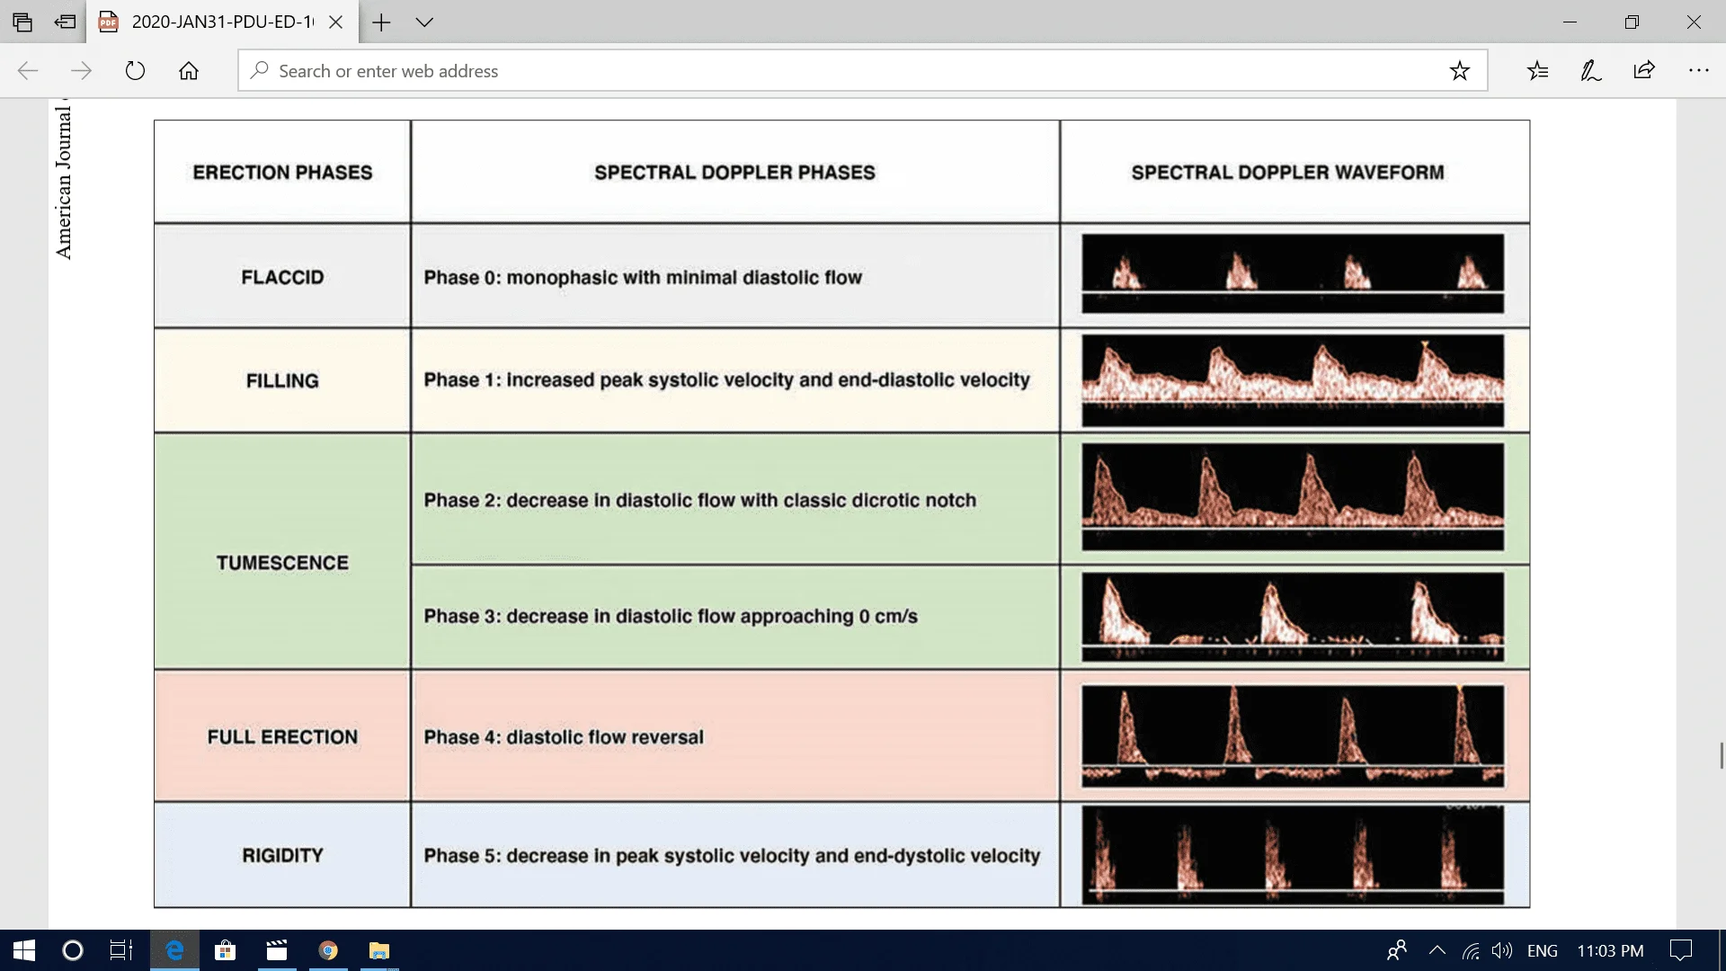
Task: Go to the browser home page
Action: point(189,70)
